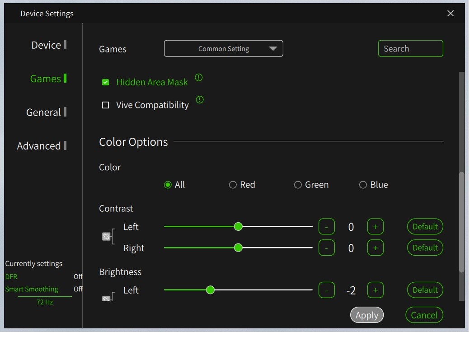Switch to the Device tab
Image resolution: width=474 pixels, height=341 pixels.
click(x=49, y=45)
